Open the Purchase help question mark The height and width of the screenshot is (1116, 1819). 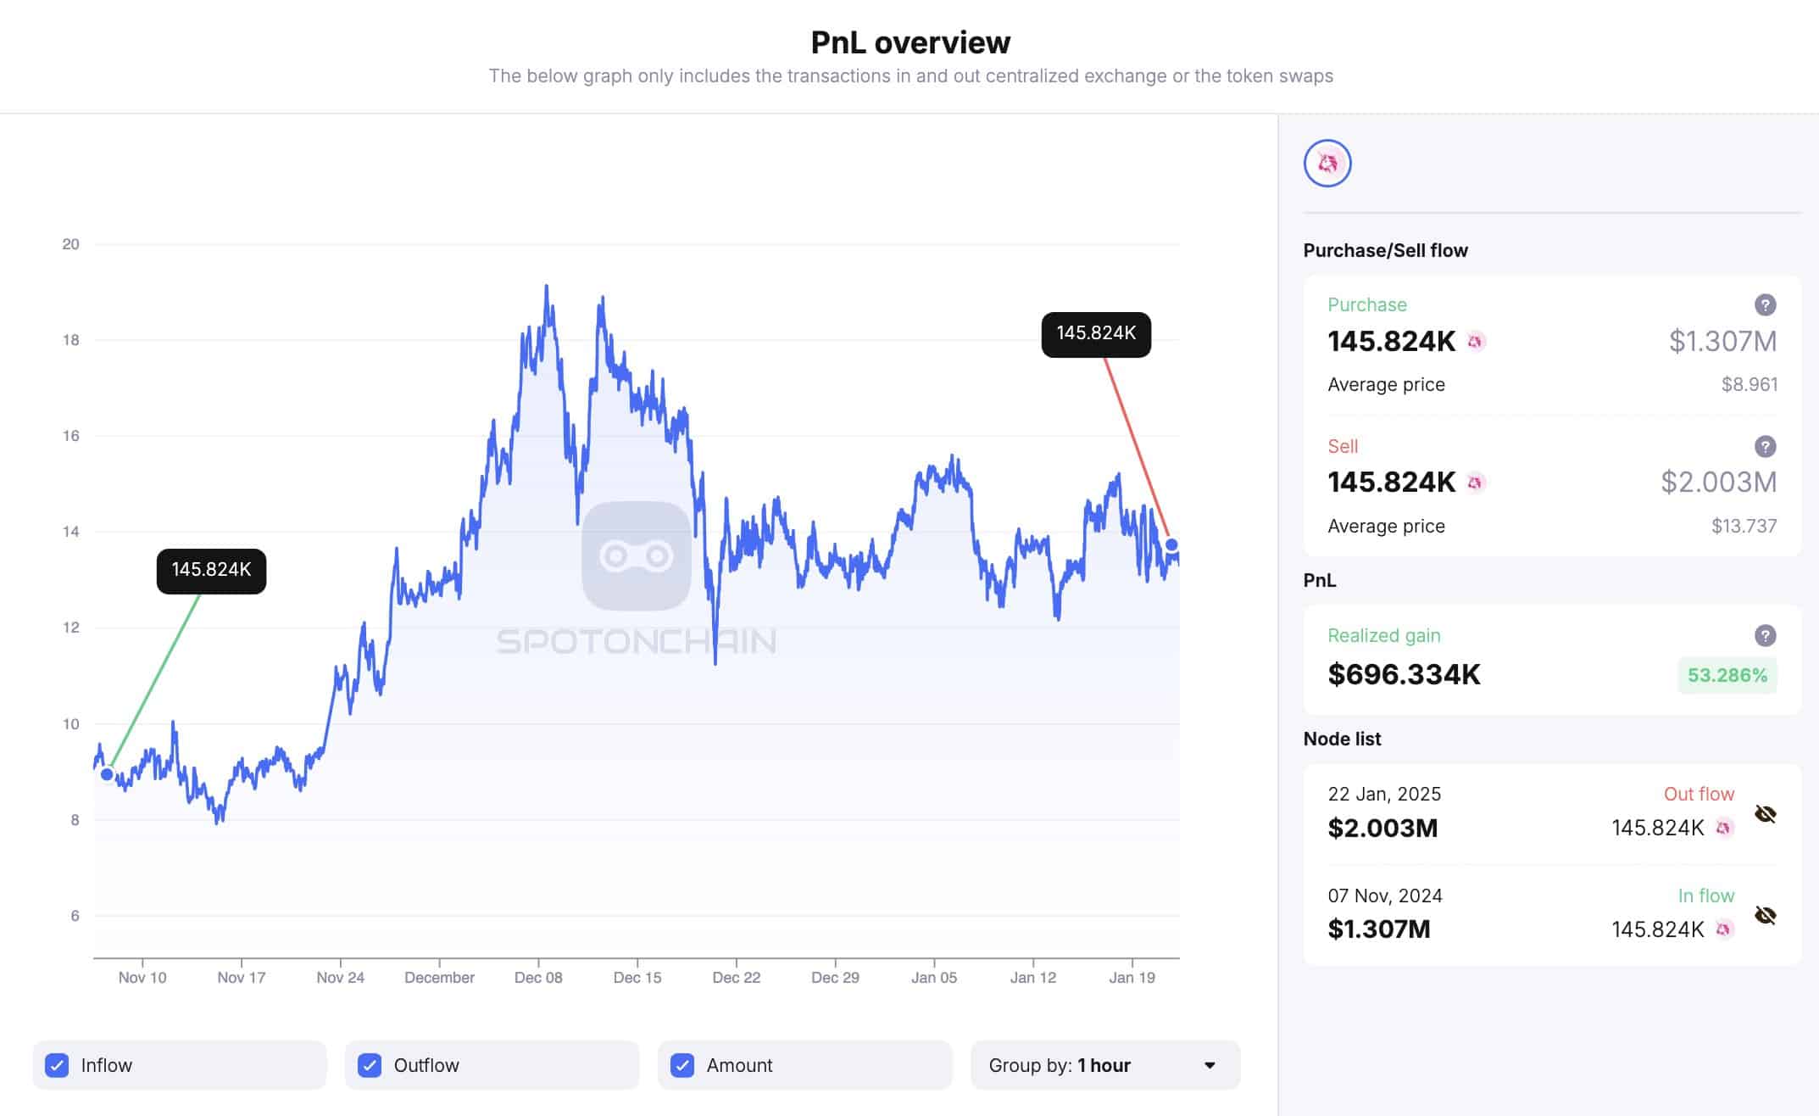(x=1765, y=304)
